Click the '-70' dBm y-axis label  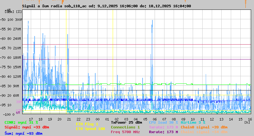(3, 58)
